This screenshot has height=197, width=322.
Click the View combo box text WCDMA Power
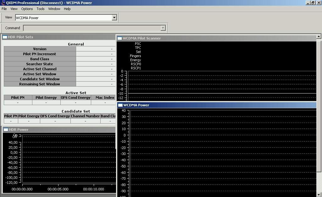27,18
